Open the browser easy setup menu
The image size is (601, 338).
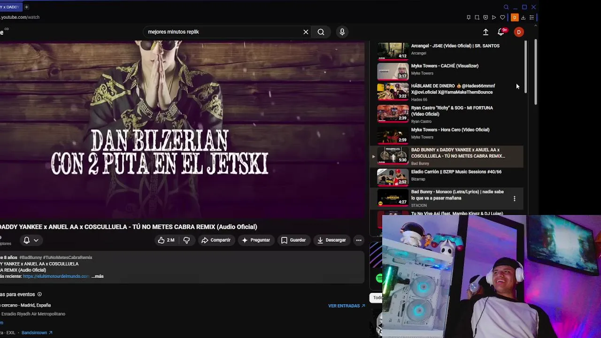[532, 17]
